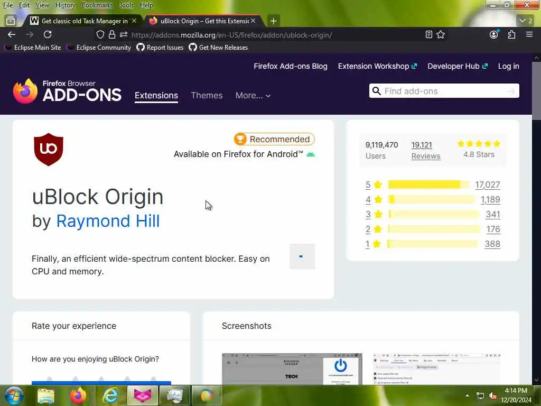View site security via the padlock icon

click(112, 34)
